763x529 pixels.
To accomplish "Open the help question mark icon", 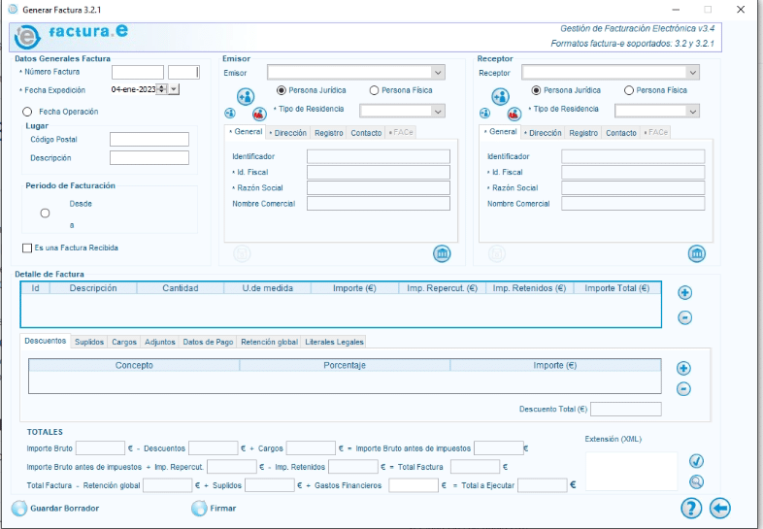I will coord(691,508).
